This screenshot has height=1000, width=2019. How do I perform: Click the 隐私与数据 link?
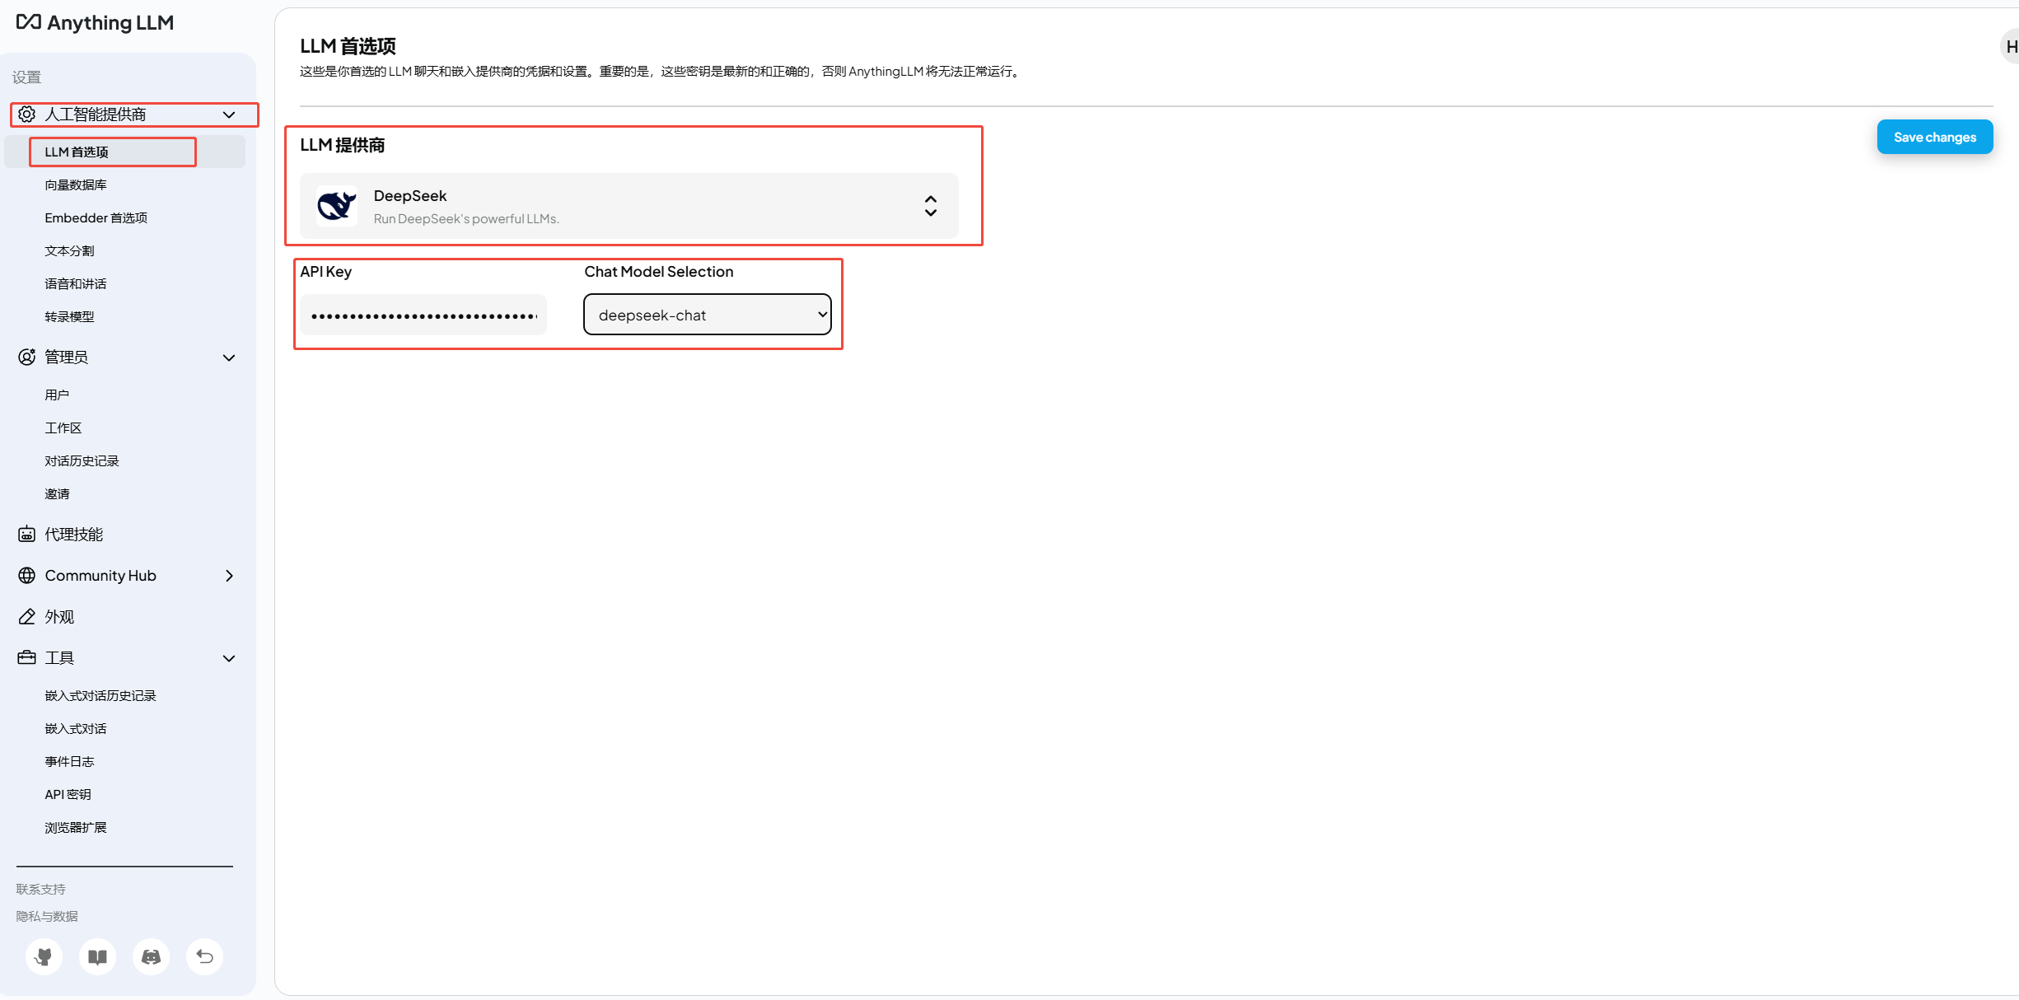point(47,916)
